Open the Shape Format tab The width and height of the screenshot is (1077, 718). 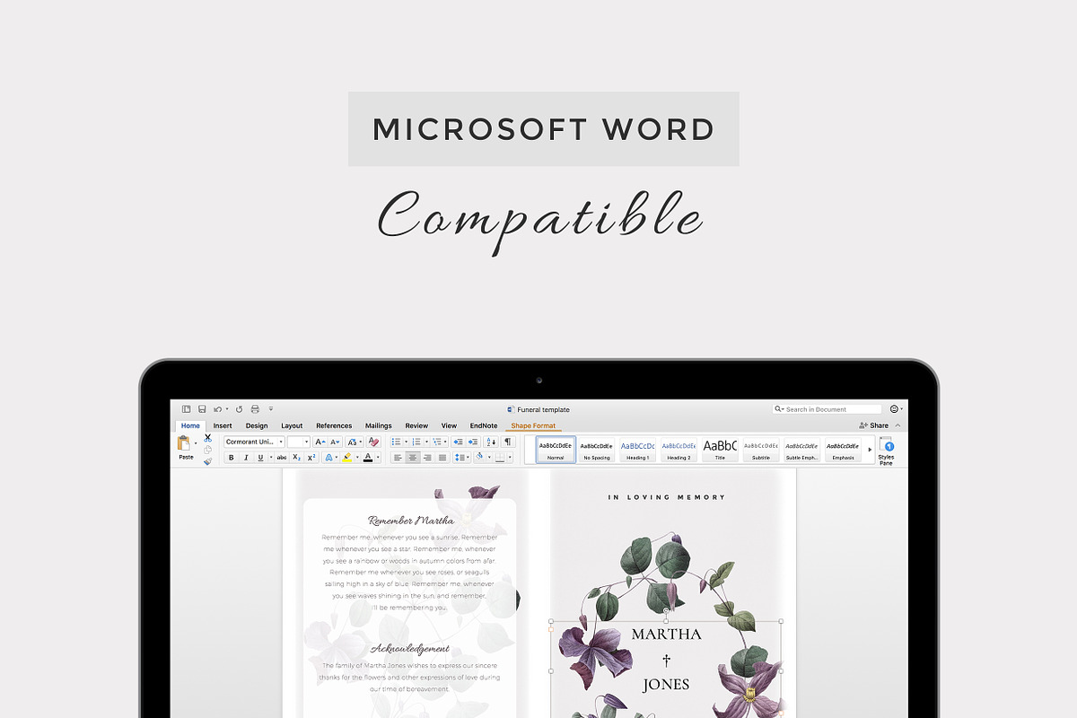533,425
